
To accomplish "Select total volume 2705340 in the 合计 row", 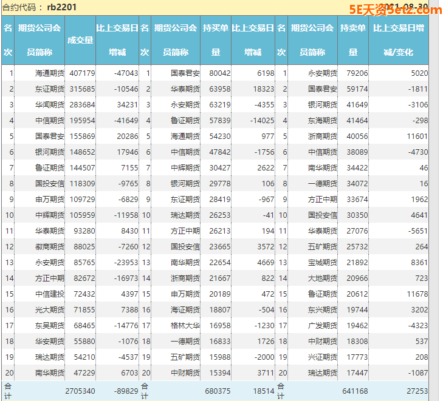I will (x=80, y=391).
